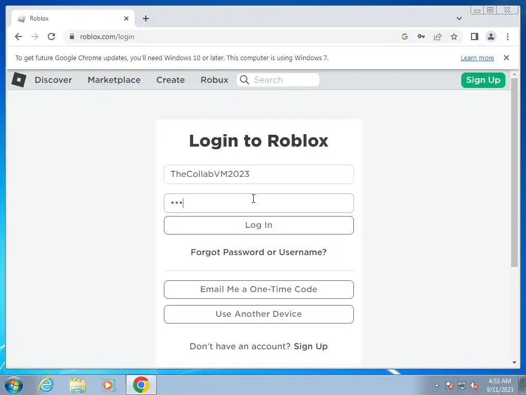Click the password input field
This screenshot has height=395, width=526.
pyautogui.click(x=259, y=203)
